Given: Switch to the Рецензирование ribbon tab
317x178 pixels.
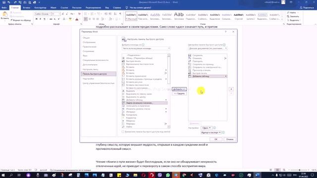Looking at the screenshot, I should [x=93, y=8].
